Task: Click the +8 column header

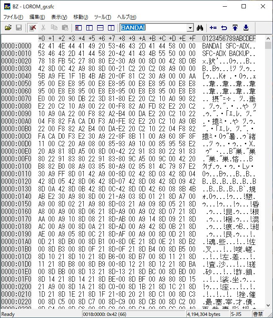Action: [x=122, y=38]
